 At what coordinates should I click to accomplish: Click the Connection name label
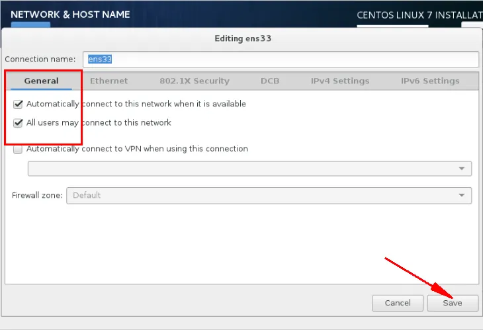pyautogui.click(x=40, y=60)
